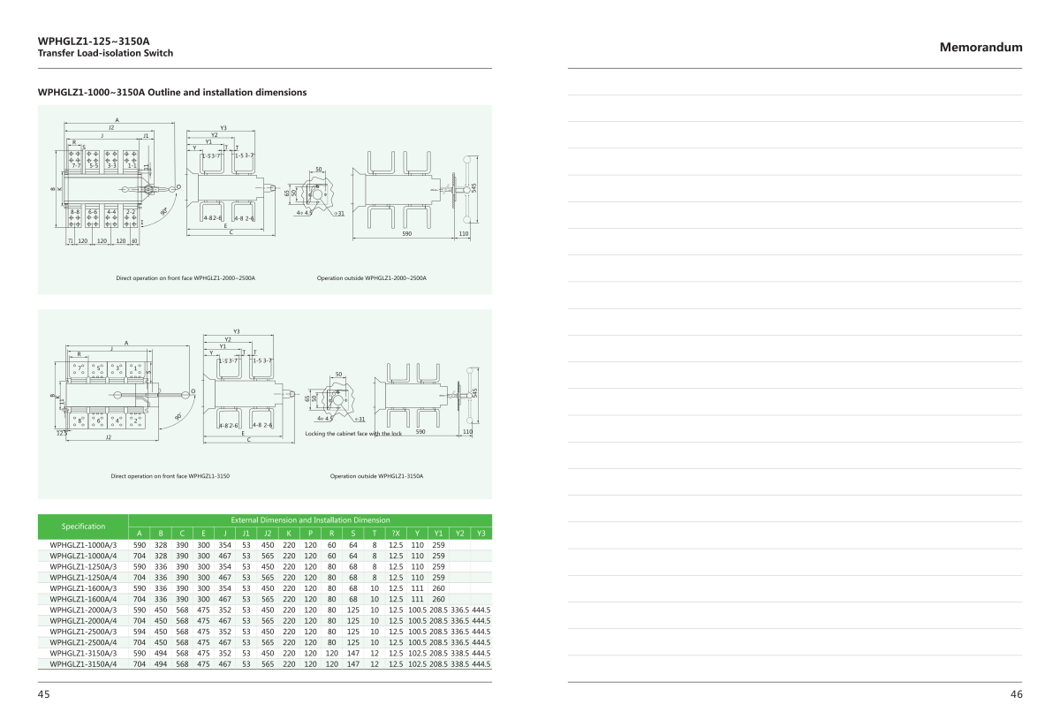Click the 'A' column header in the table
This screenshot has width=1060, height=720.
pos(140,533)
